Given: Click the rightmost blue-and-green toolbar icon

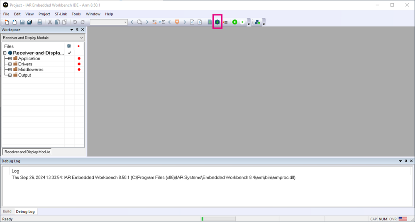Looking at the screenshot, I should [258, 22].
